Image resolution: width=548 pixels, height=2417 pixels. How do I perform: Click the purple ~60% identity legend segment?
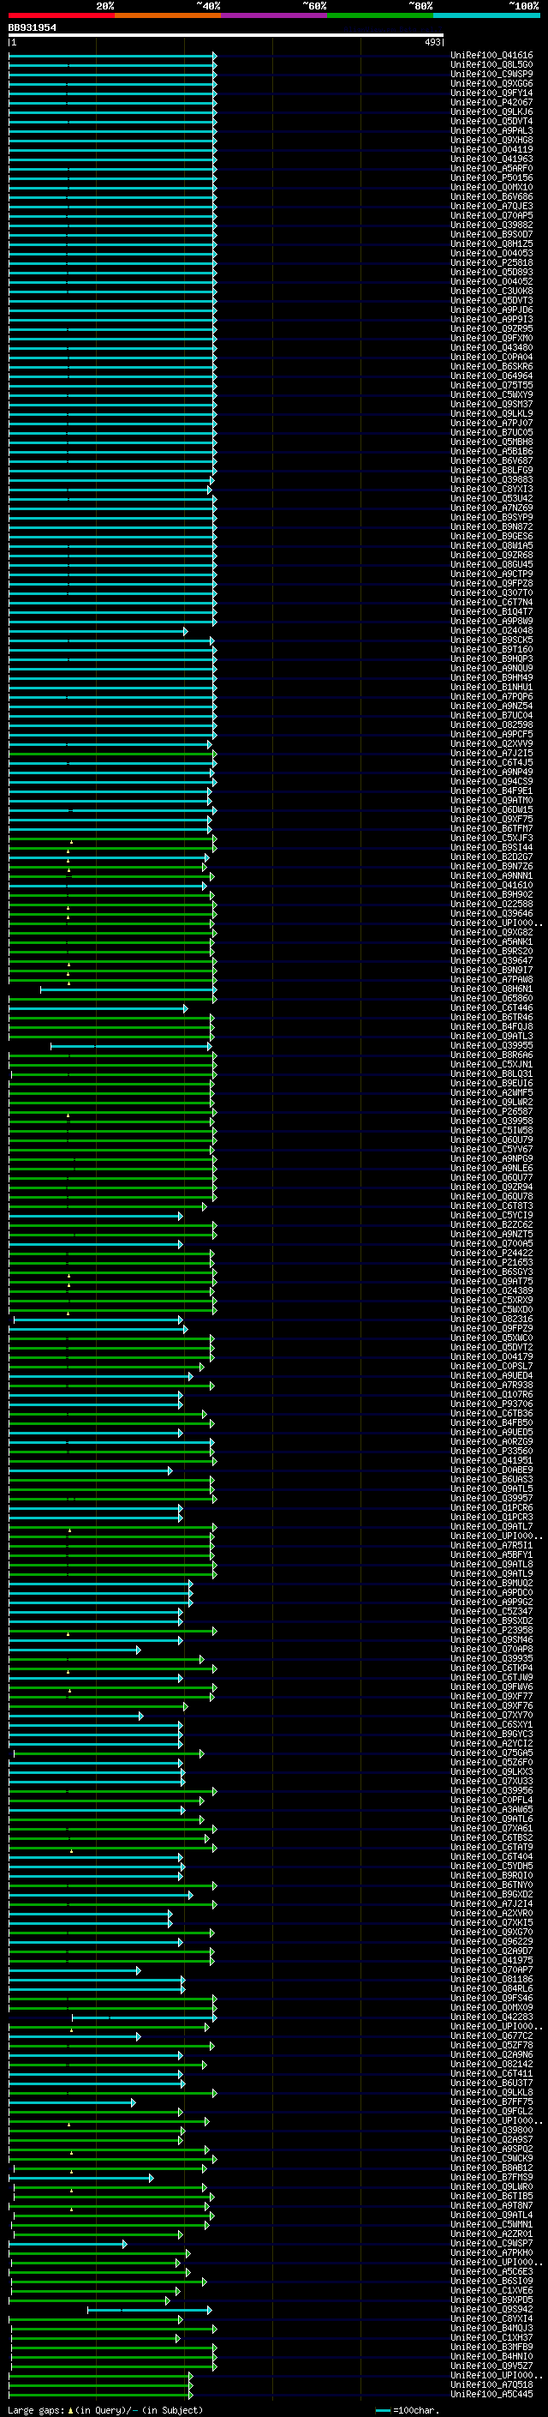point(275,15)
